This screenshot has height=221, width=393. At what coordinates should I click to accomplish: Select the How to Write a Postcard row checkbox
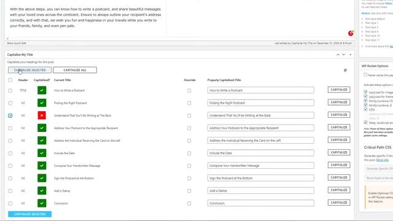(10, 90)
